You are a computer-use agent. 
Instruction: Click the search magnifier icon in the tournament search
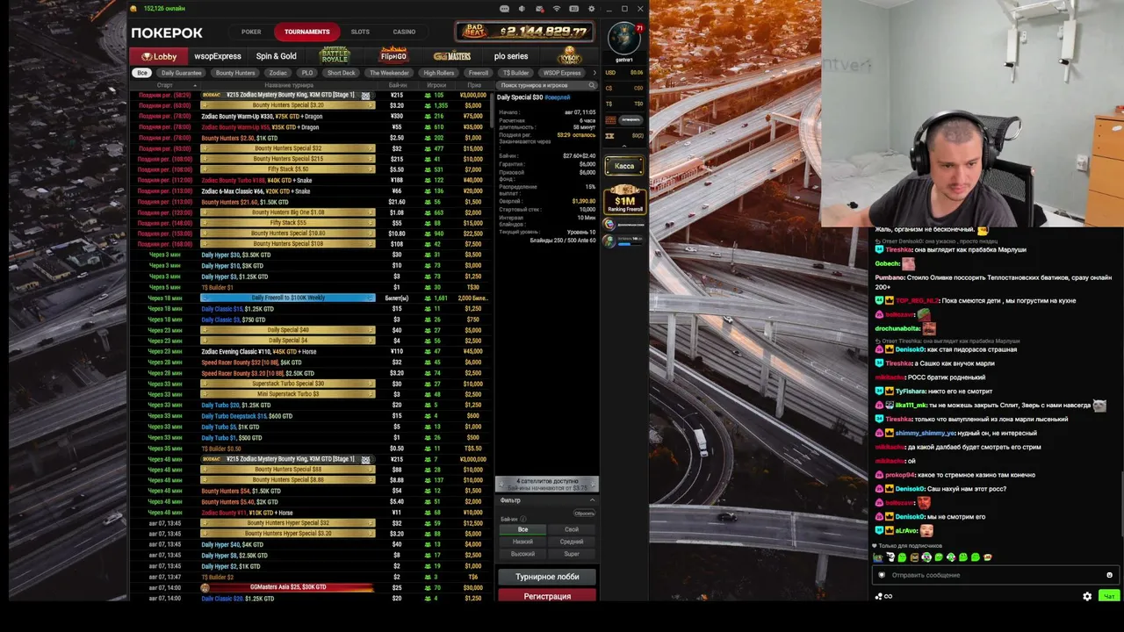[x=592, y=85]
